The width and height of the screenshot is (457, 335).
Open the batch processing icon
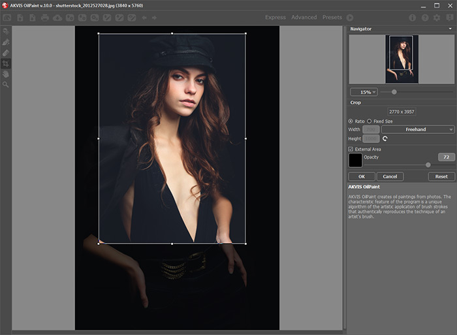[x=95, y=18]
